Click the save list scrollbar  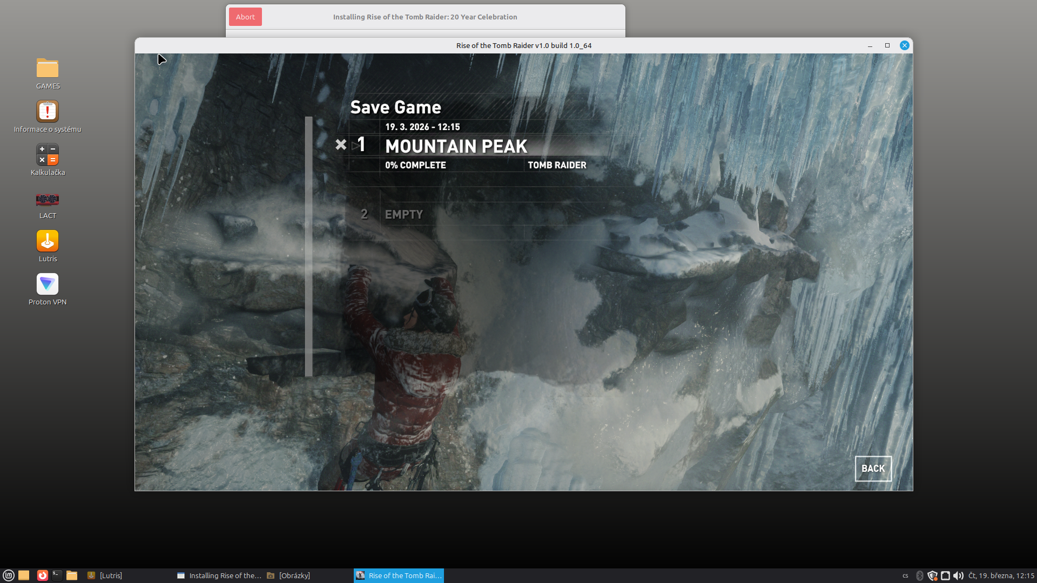pyautogui.click(x=309, y=246)
